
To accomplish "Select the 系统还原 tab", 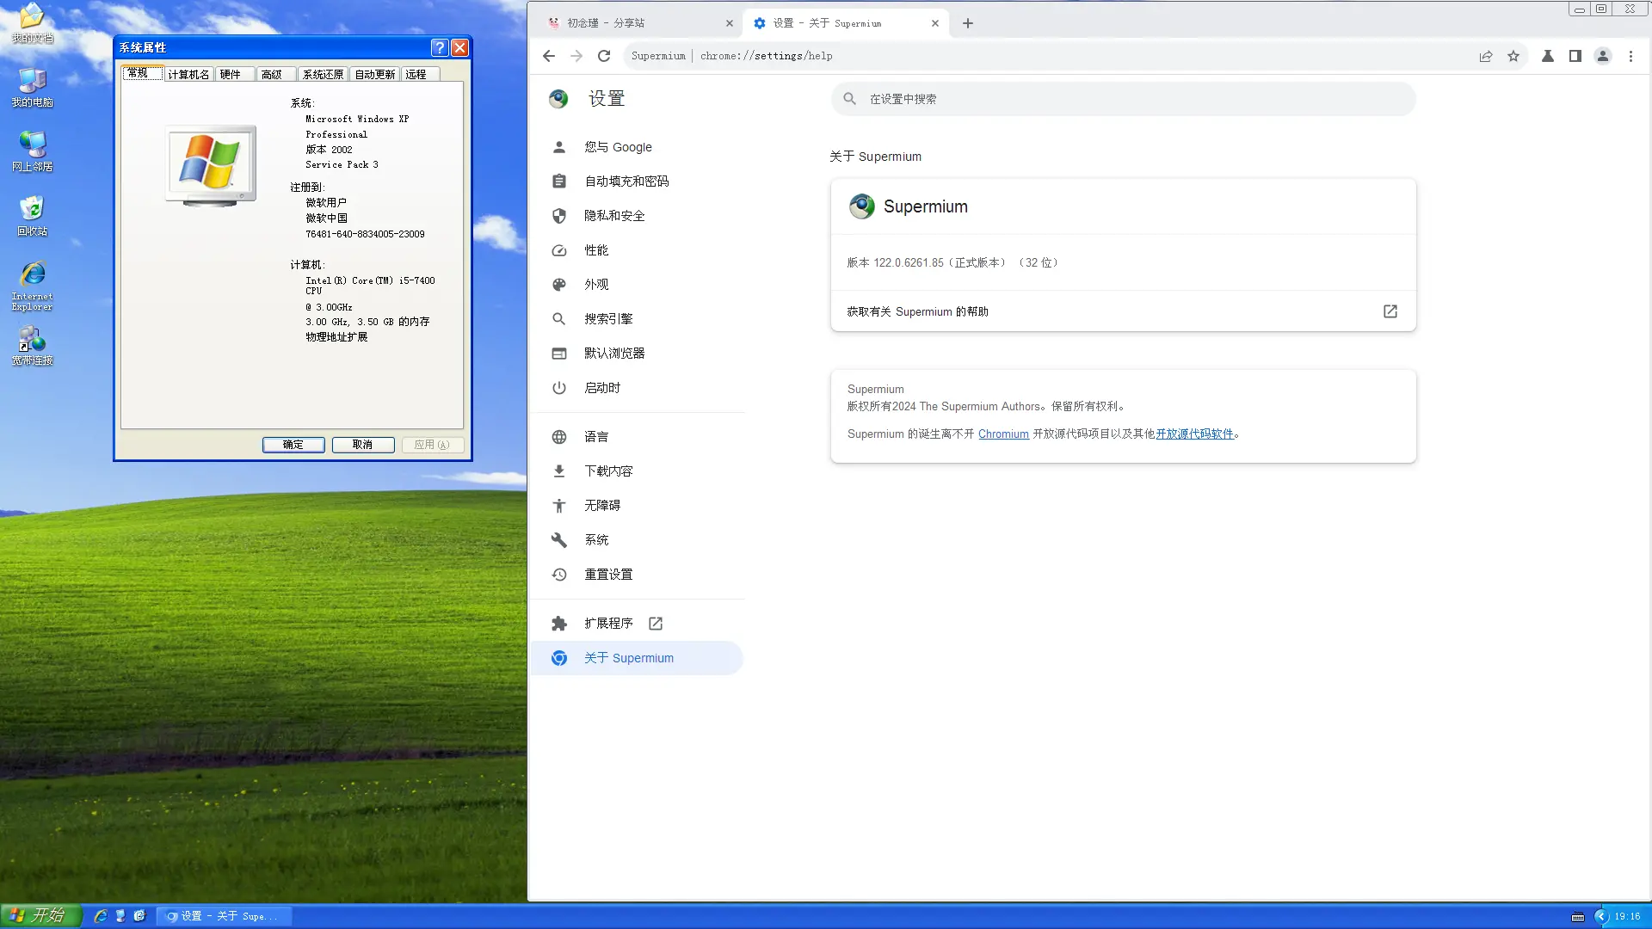I will coord(323,75).
